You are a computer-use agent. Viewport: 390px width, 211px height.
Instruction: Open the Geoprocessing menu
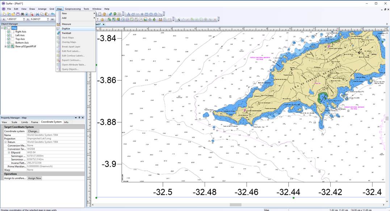73,9
